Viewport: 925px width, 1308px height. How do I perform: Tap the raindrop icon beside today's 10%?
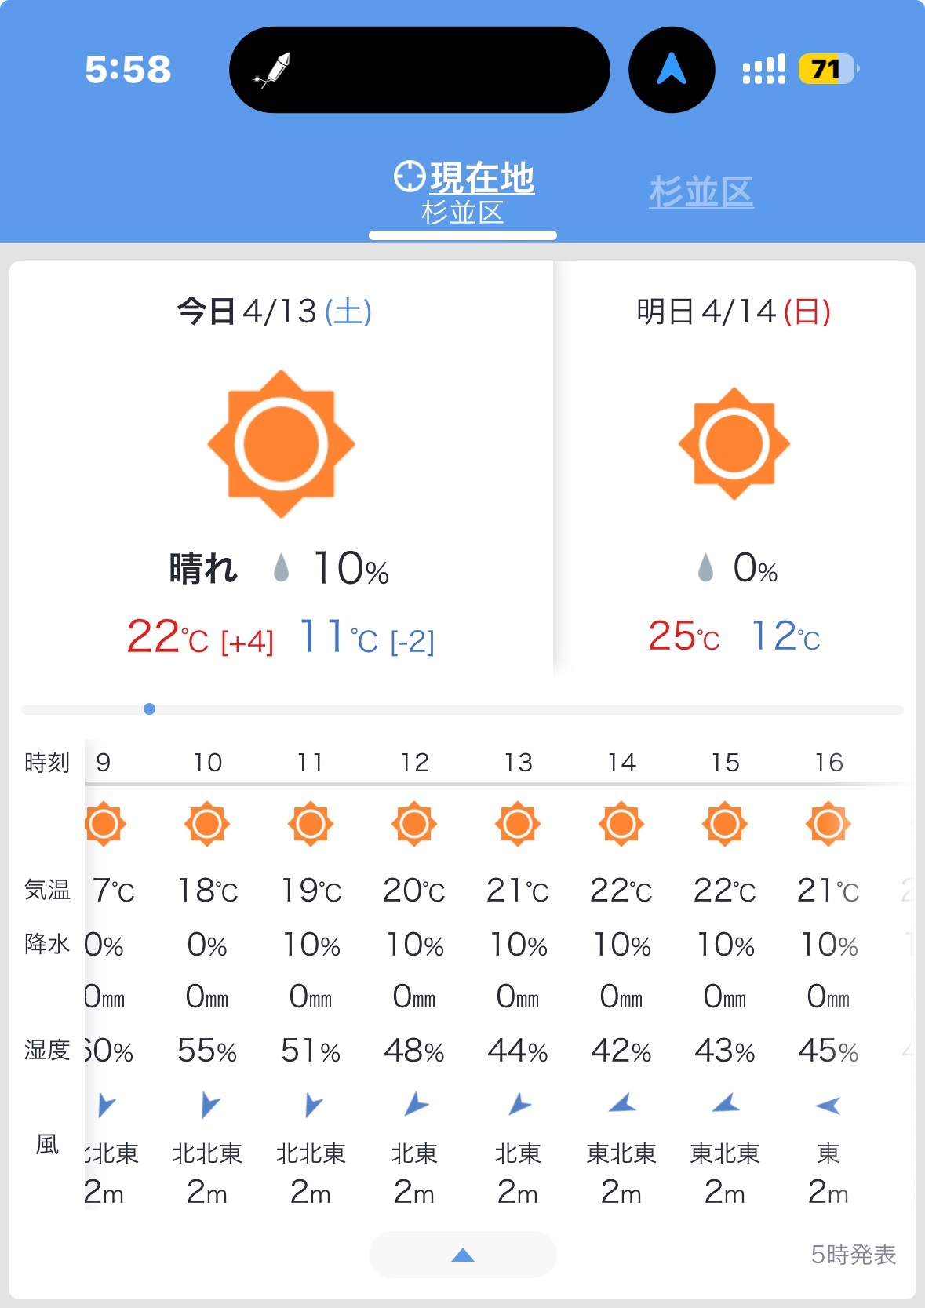point(281,567)
